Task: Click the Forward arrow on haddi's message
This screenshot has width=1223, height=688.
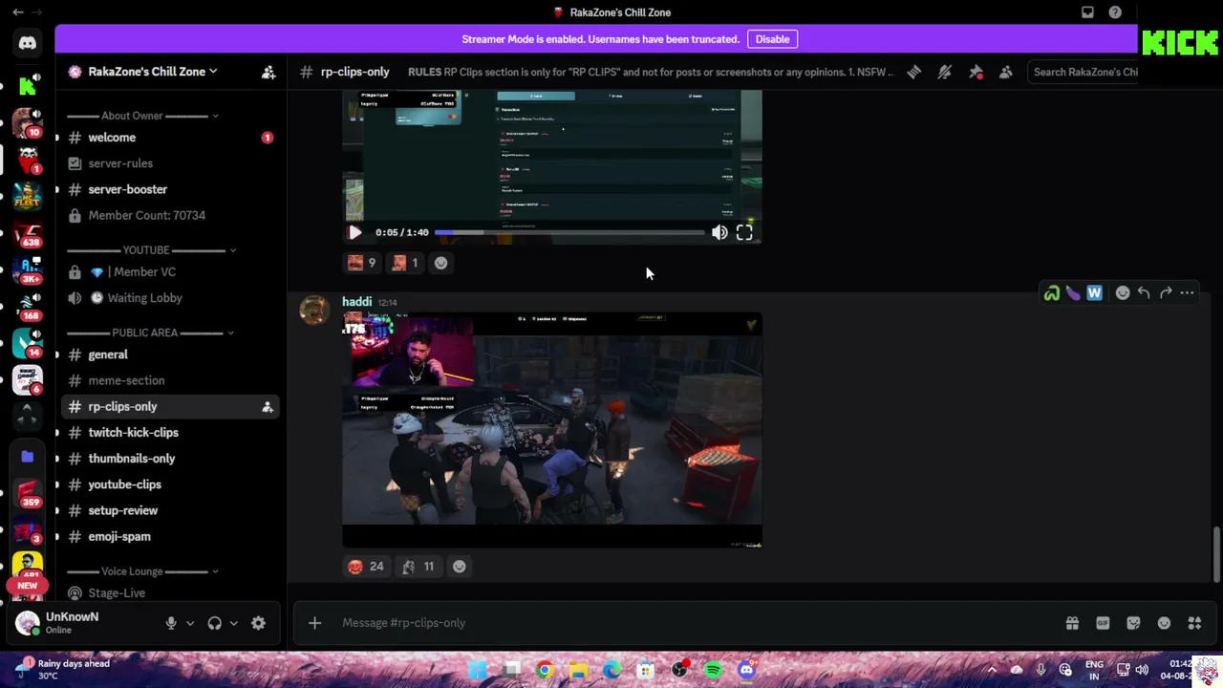Action: click(x=1166, y=293)
